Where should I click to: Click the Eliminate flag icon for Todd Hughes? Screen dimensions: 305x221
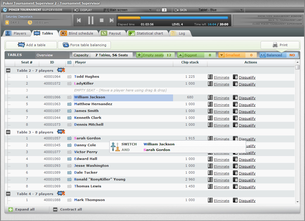coord(210,77)
